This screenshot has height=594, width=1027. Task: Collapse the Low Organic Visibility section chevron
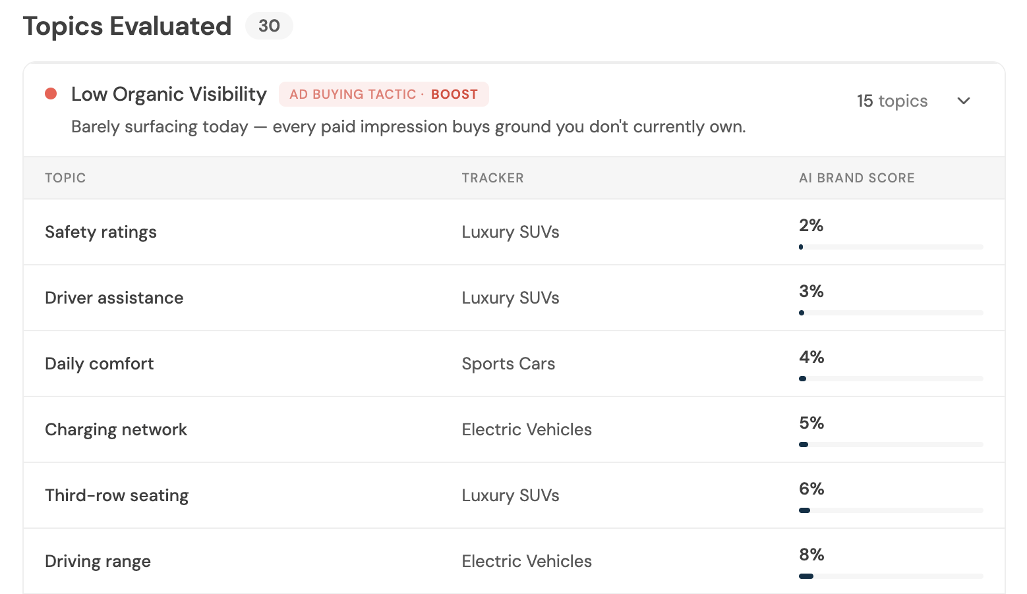click(x=964, y=101)
